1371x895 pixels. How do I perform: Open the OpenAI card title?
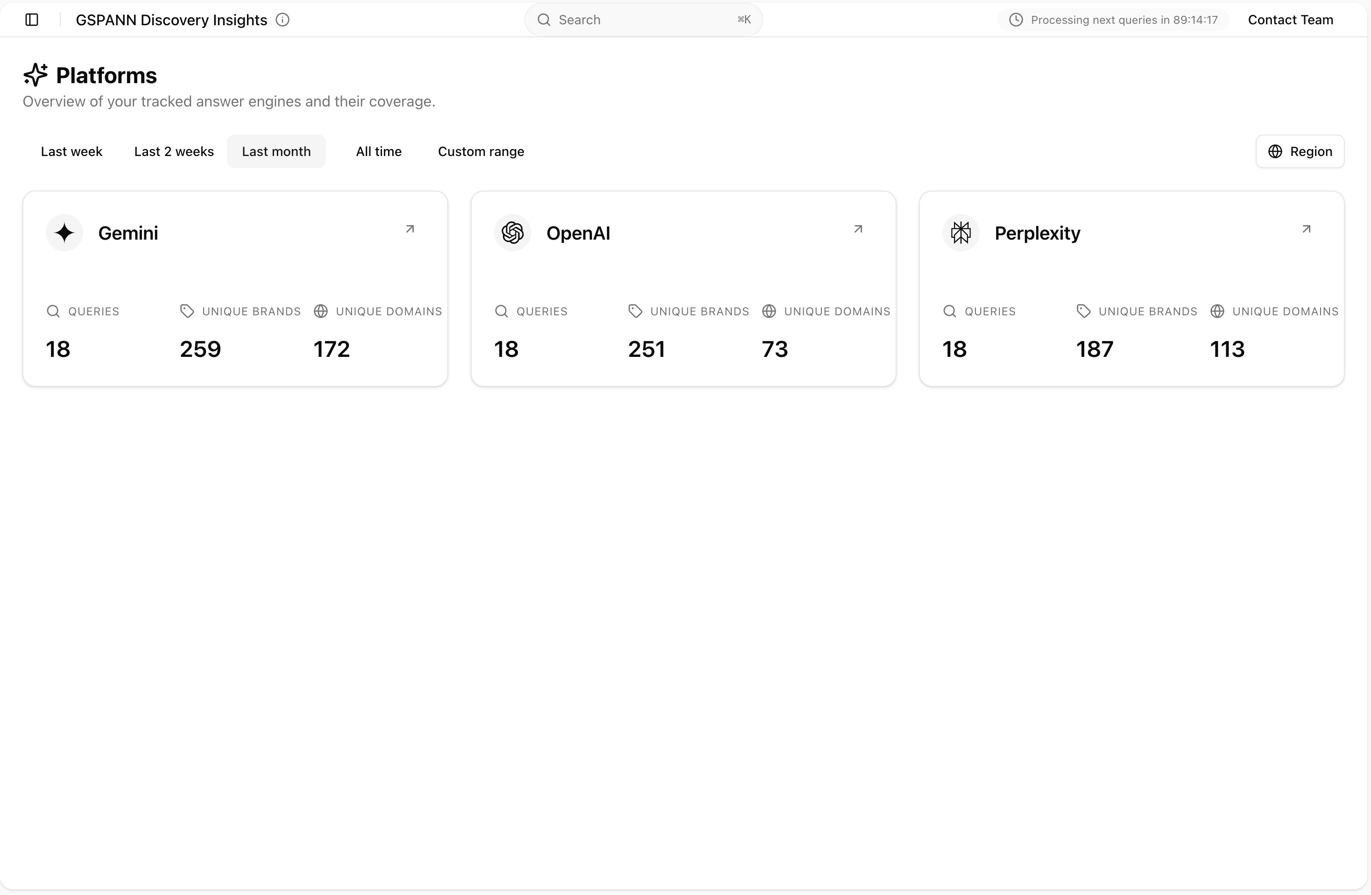pos(578,233)
